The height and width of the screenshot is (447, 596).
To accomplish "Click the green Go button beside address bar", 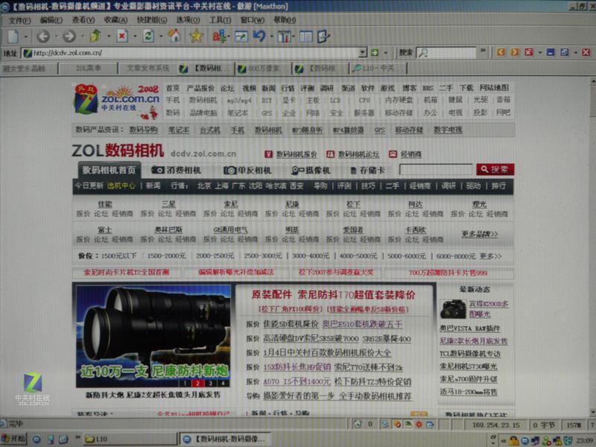I will pyautogui.click(x=375, y=52).
